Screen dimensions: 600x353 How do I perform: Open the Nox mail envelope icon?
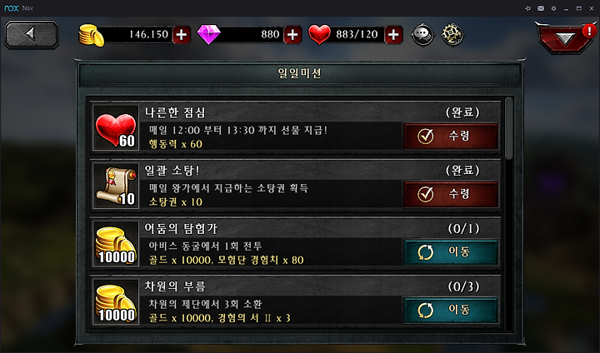(x=541, y=8)
